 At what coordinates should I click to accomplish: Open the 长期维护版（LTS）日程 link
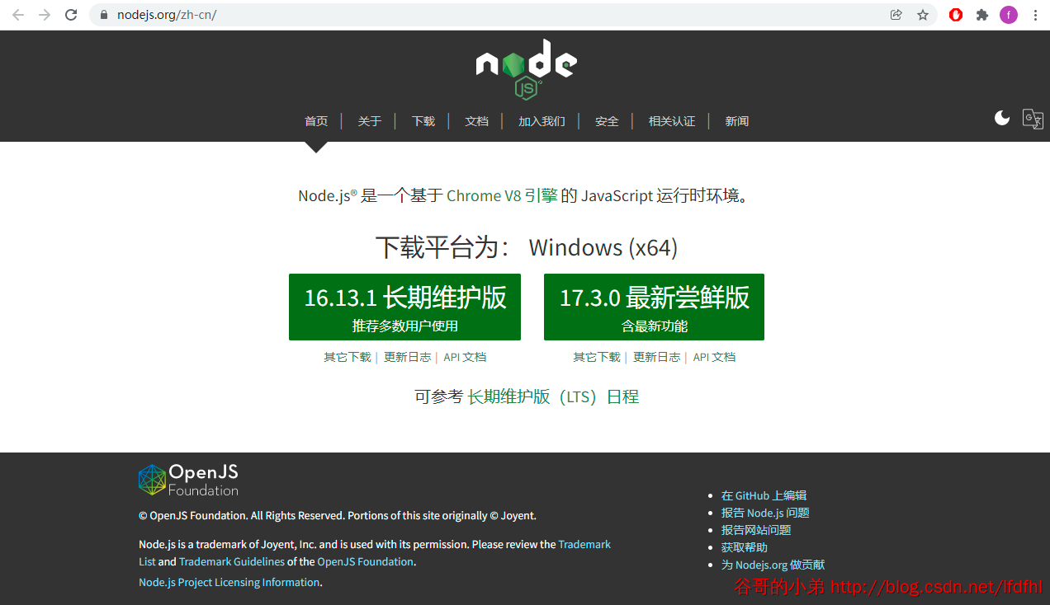point(553,396)
